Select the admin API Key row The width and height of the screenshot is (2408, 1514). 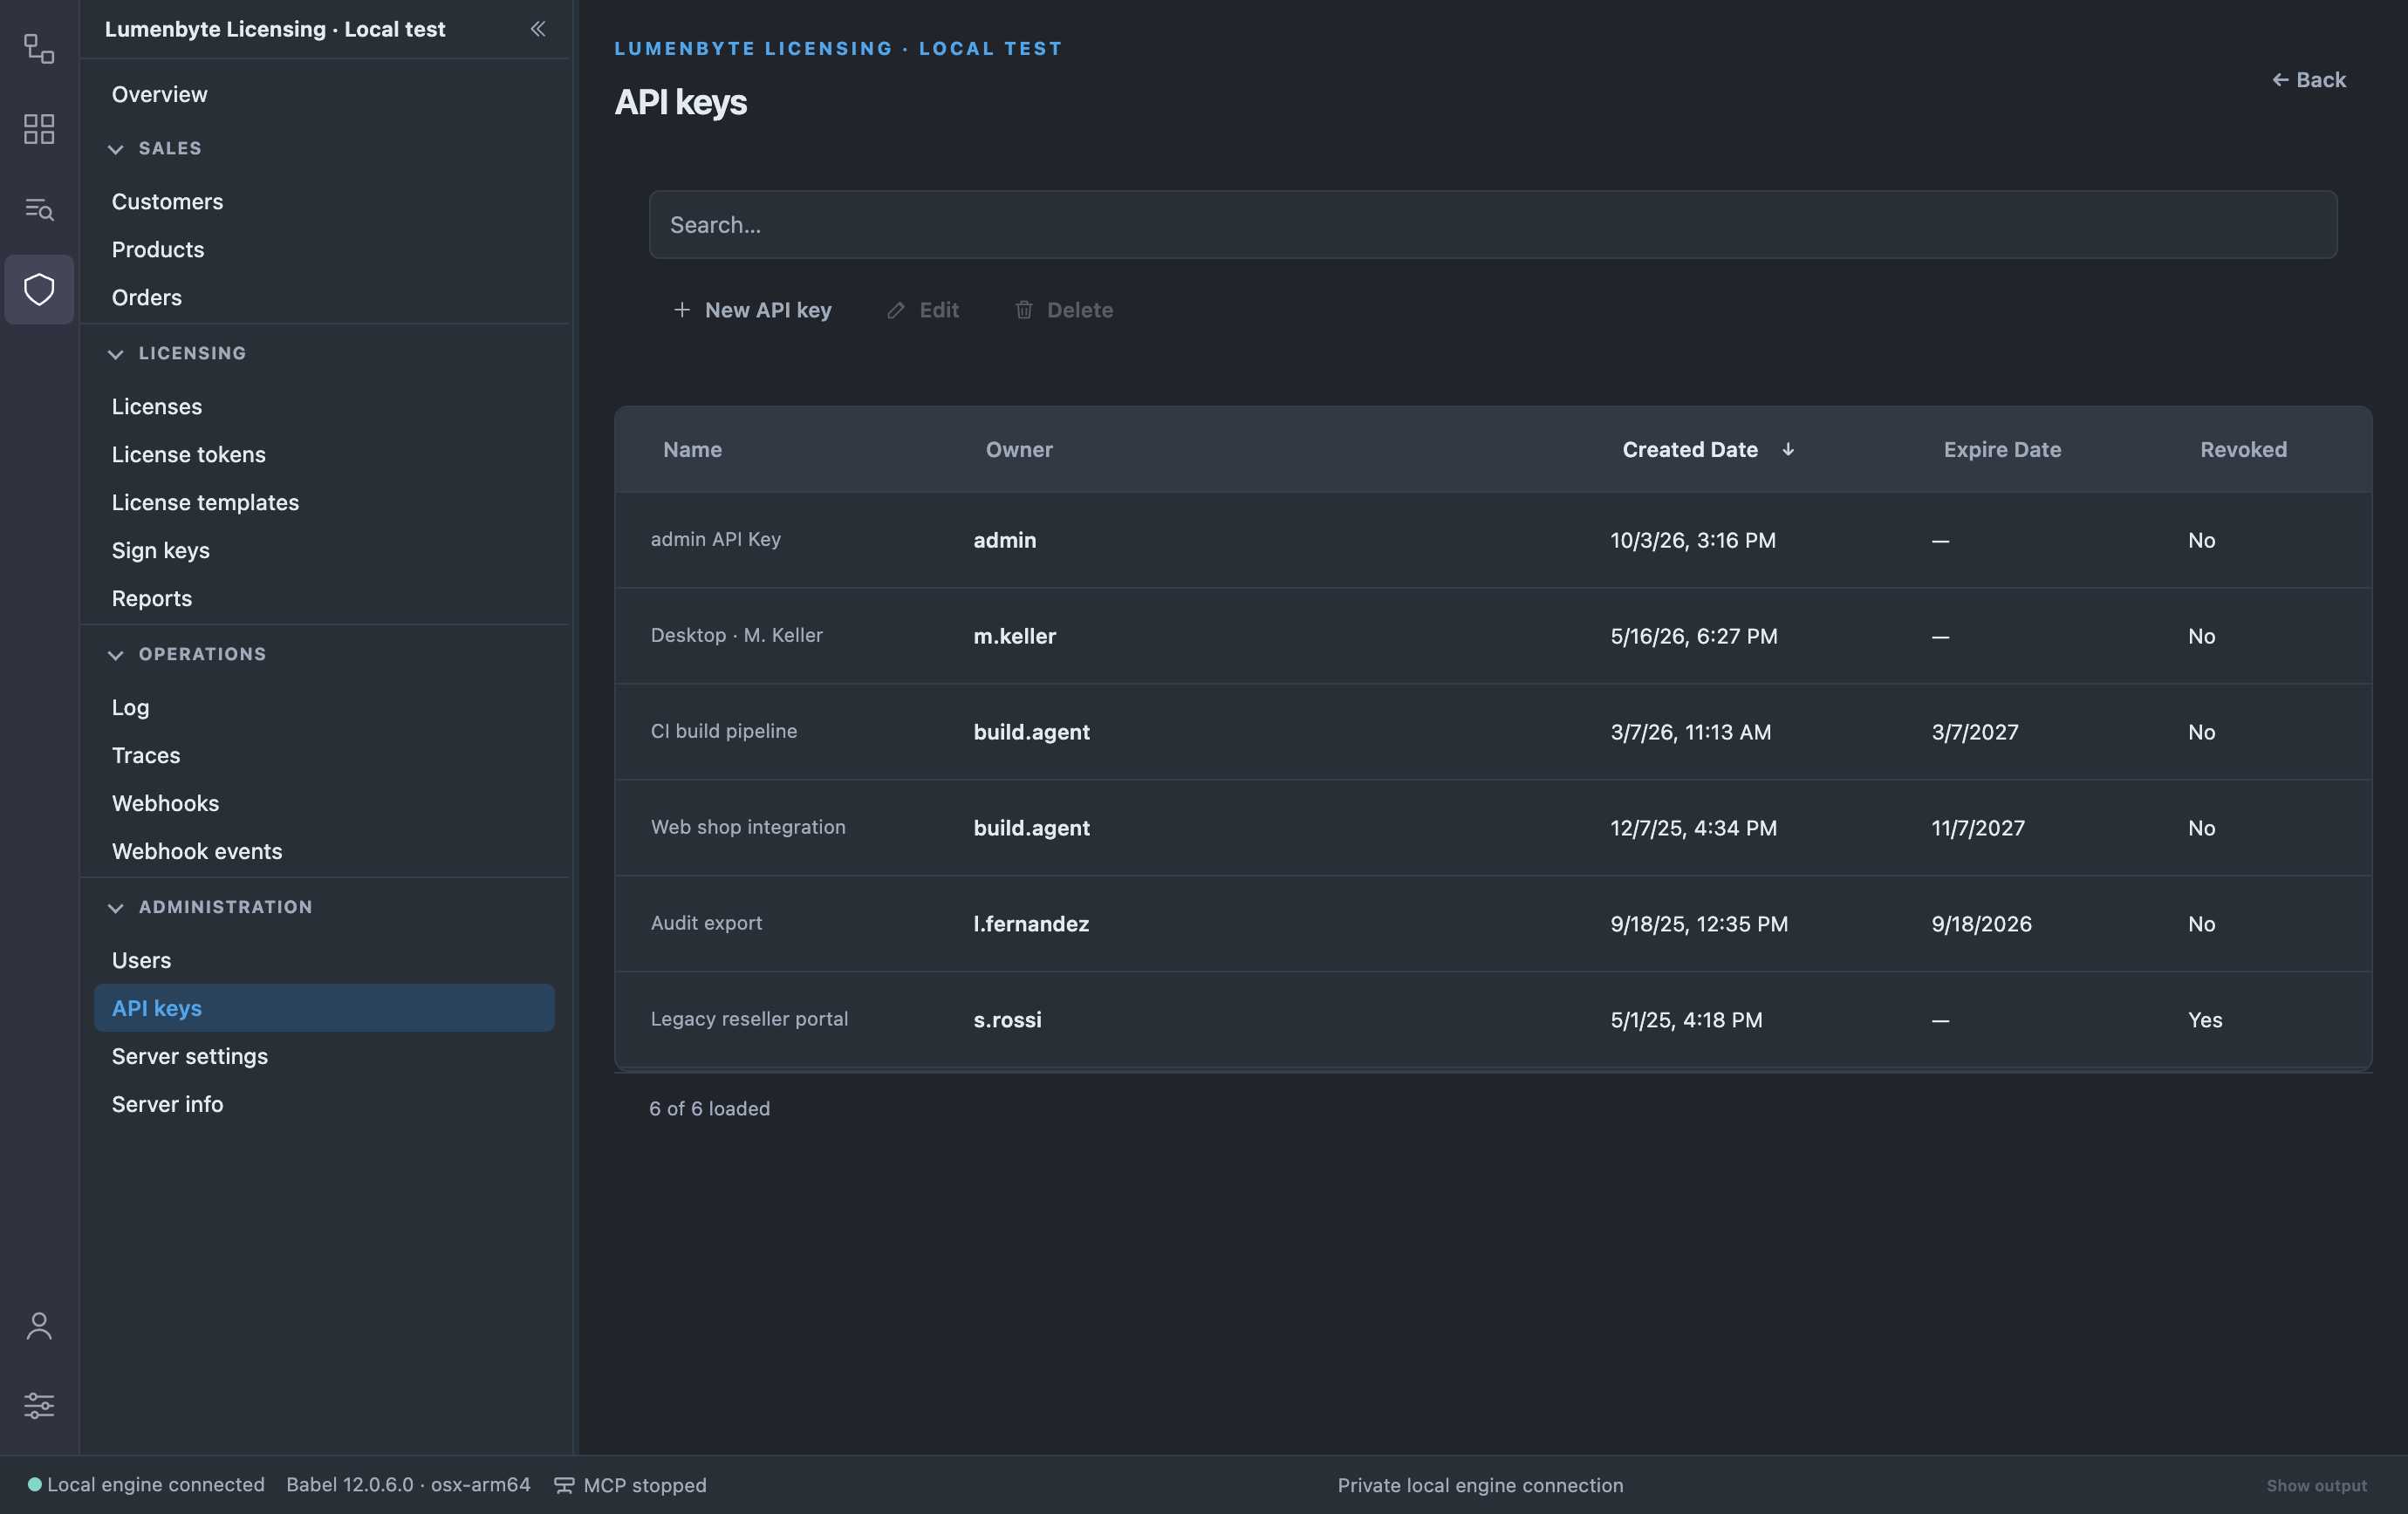point(1493,540)
